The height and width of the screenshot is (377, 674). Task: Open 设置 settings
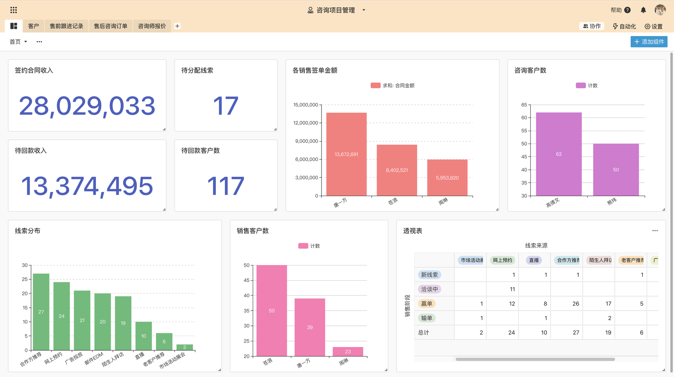[x=653, y=26]
